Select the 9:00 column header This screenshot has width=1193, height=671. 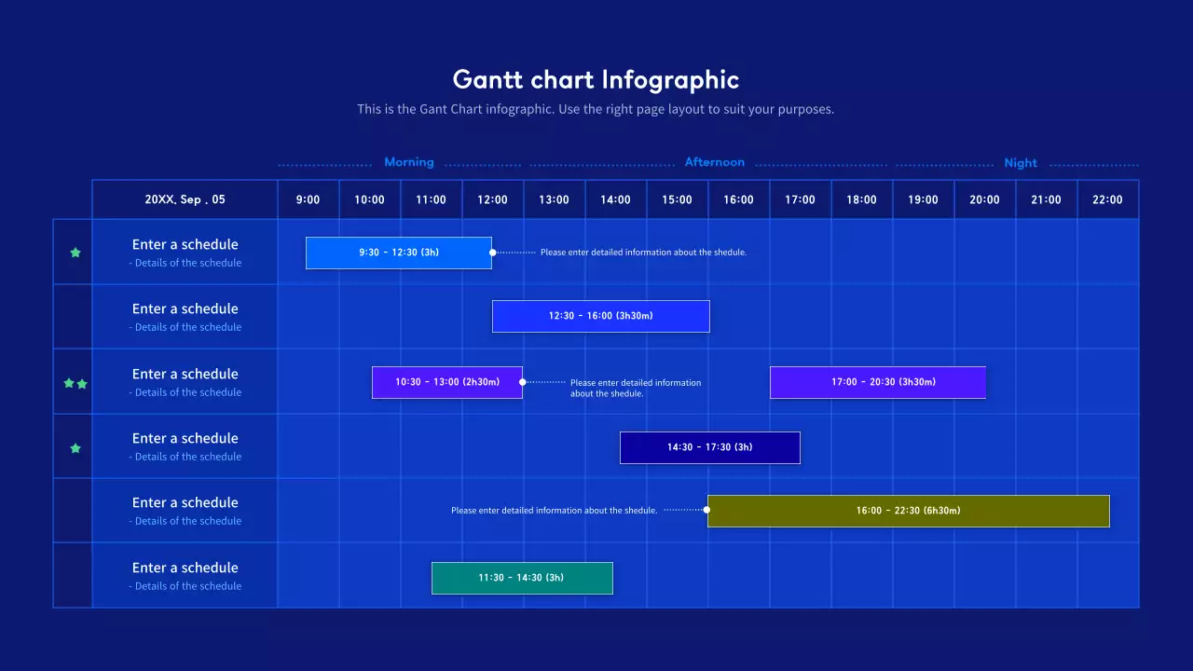pos(308,199)
